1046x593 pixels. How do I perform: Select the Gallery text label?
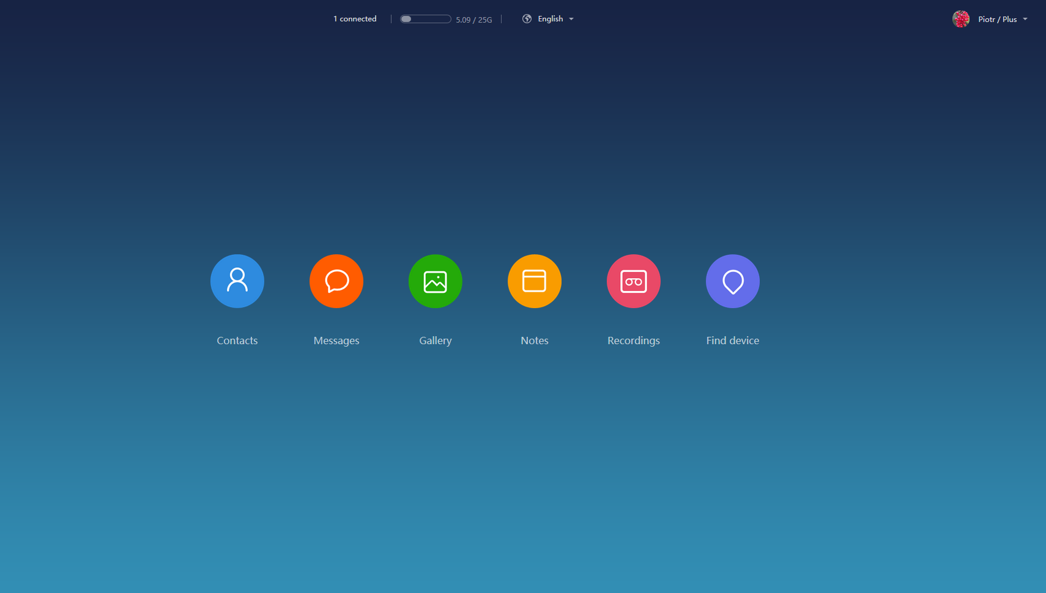(x=436, y=341)
